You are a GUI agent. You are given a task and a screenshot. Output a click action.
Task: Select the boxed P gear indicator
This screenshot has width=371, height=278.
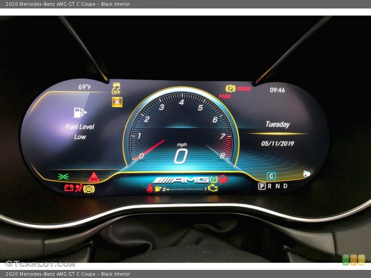tap(262, 186)
